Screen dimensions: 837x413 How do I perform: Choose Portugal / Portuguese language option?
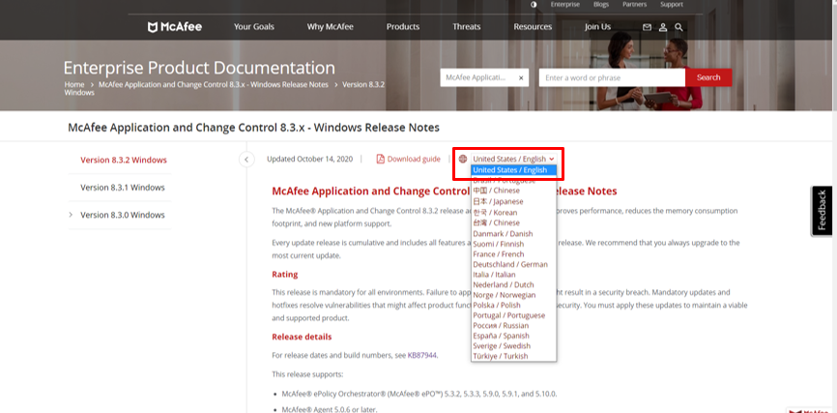point(513,315)
